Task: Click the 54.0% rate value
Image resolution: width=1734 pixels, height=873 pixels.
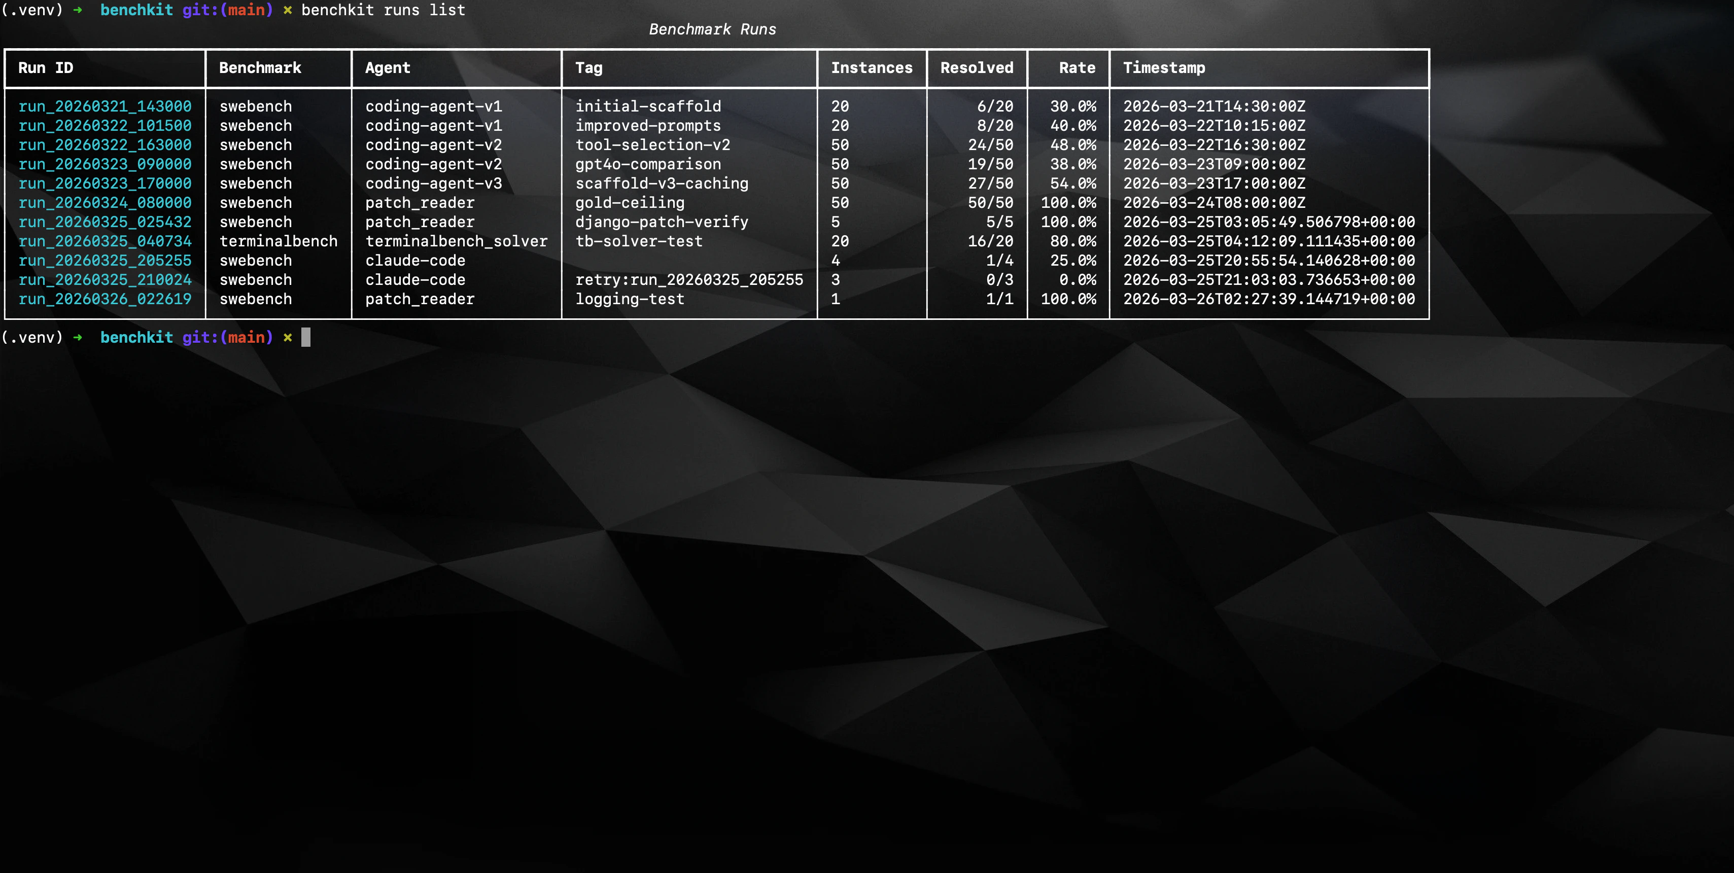Action: pos(1072,184)
